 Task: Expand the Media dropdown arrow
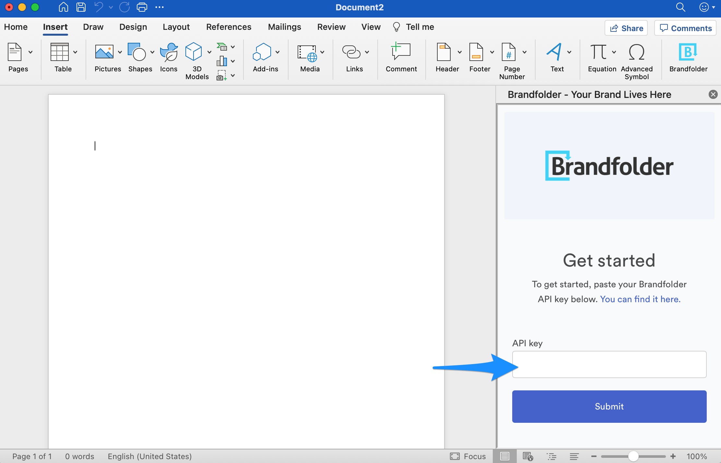click(322, 52)
